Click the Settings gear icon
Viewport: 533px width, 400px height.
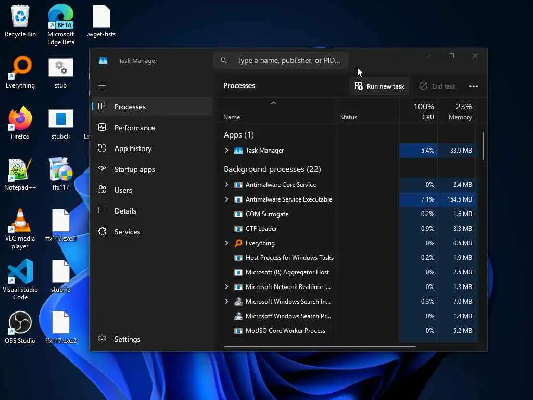tap(101, 339)
